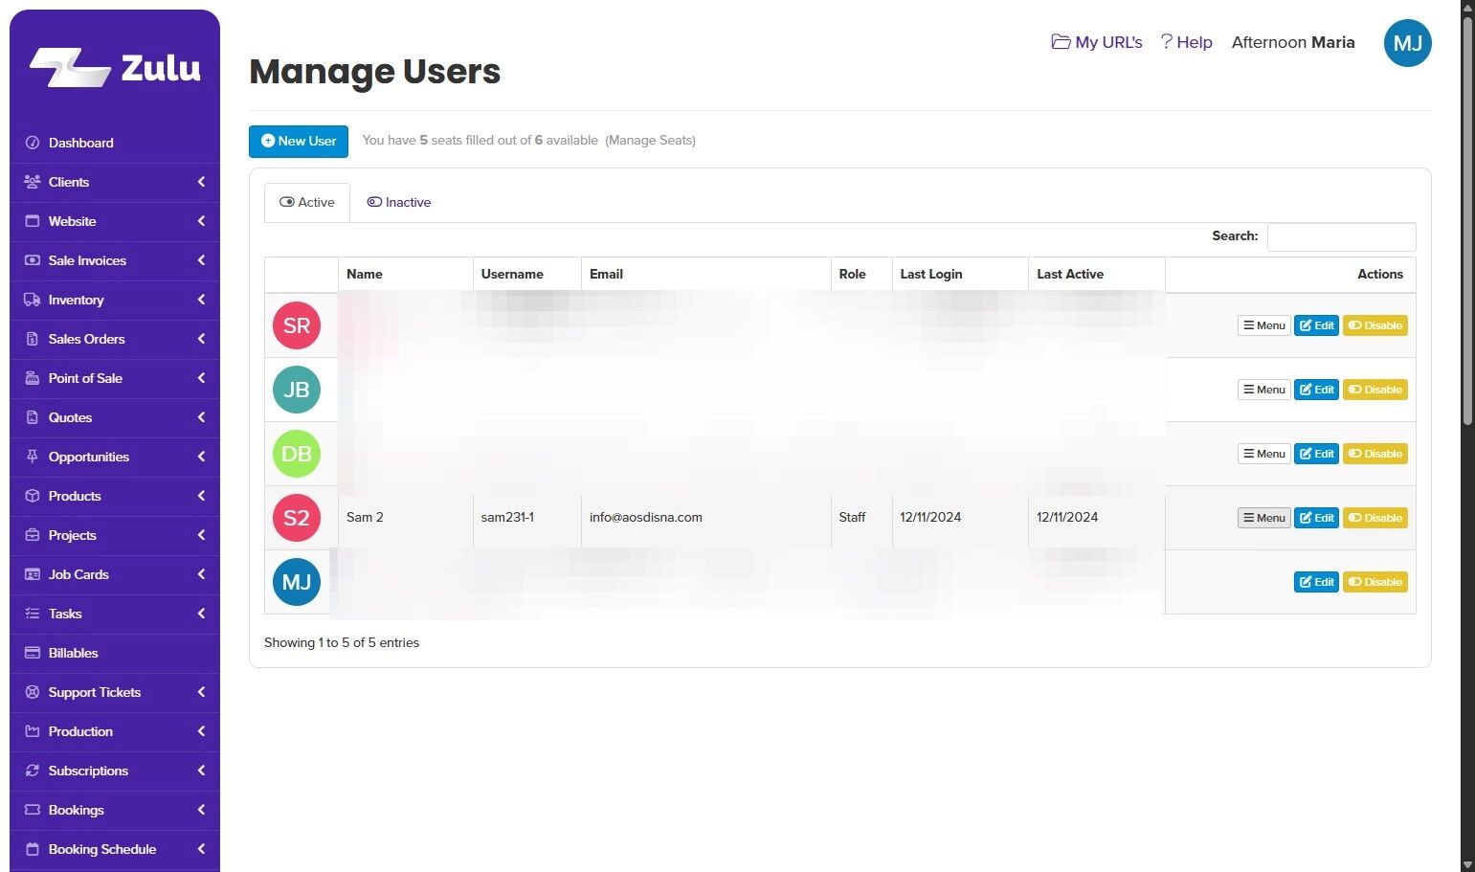This screenshot has width=1475, height=872.
Task: Disable the MJ user
Action: coord(1375,582)
